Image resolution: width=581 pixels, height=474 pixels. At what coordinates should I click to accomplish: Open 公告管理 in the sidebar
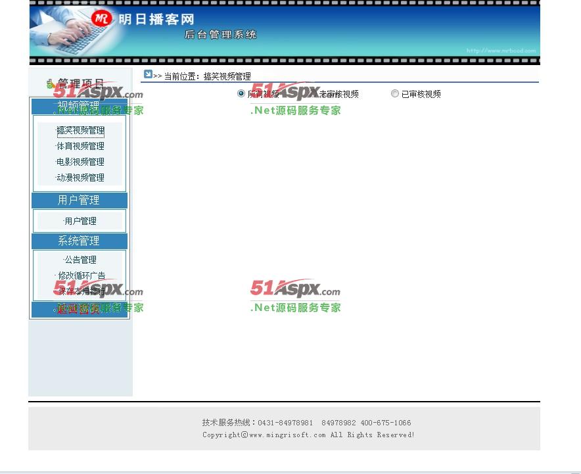click(x=80, y=260)
